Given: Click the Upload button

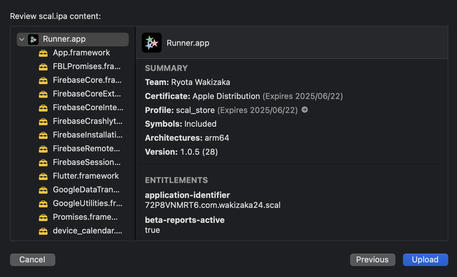Looking at the screenshot, I should coord(425,260).
